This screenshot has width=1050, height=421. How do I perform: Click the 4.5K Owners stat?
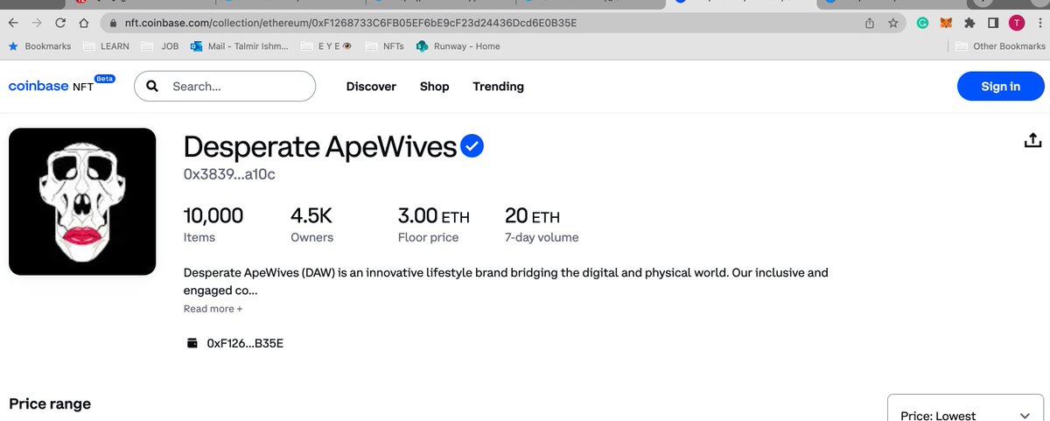click(311, 225)
